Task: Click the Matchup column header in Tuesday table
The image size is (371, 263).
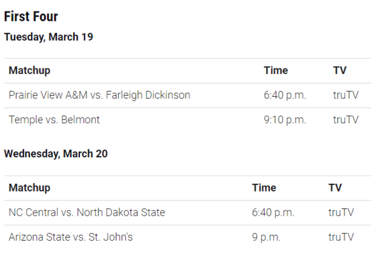Action: (29, 71)
